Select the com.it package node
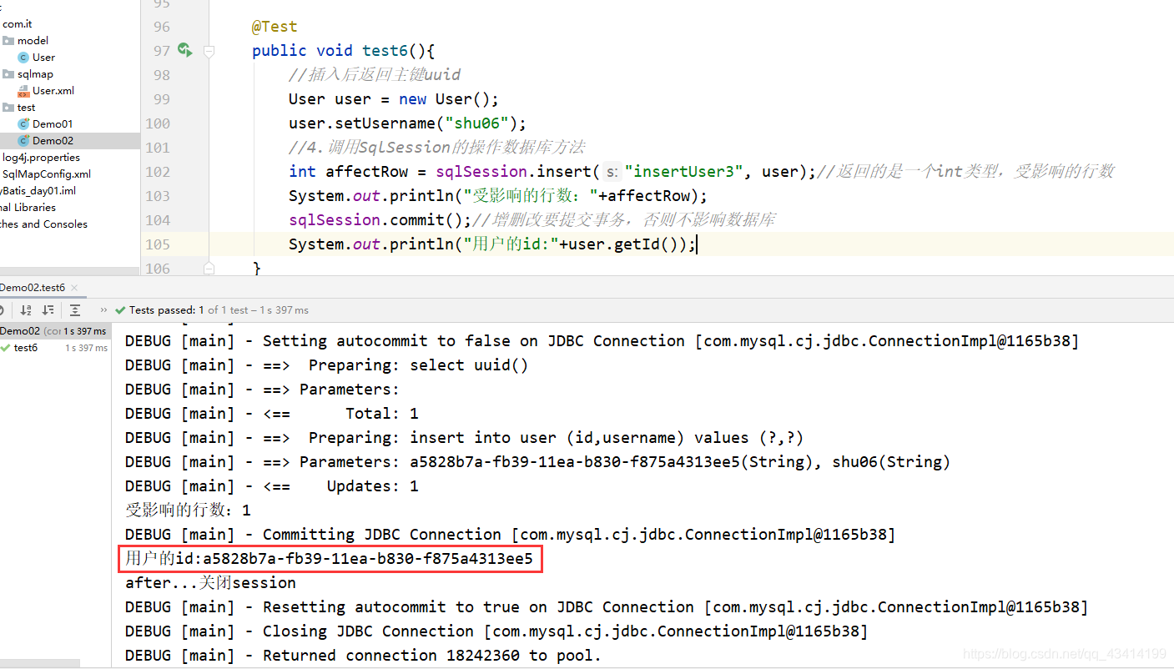1174x669 pixels. [18, 24]
